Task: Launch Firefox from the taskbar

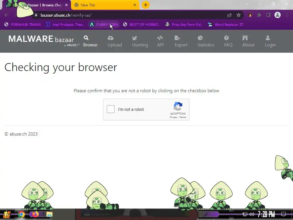Action: point(35,214)
